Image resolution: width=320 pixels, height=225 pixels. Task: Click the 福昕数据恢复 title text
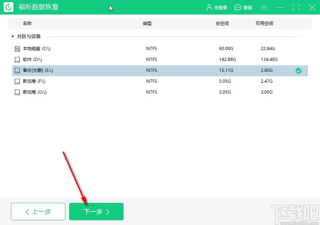(x=39, y=7)
